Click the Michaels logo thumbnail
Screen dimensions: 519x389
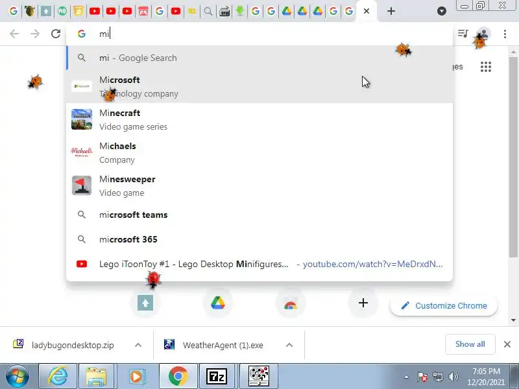(x=82, y=152)
